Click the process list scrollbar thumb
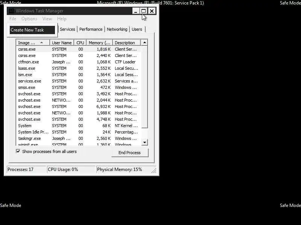The width and height of the screenshot is (301, 225). [x=144, y=87]
